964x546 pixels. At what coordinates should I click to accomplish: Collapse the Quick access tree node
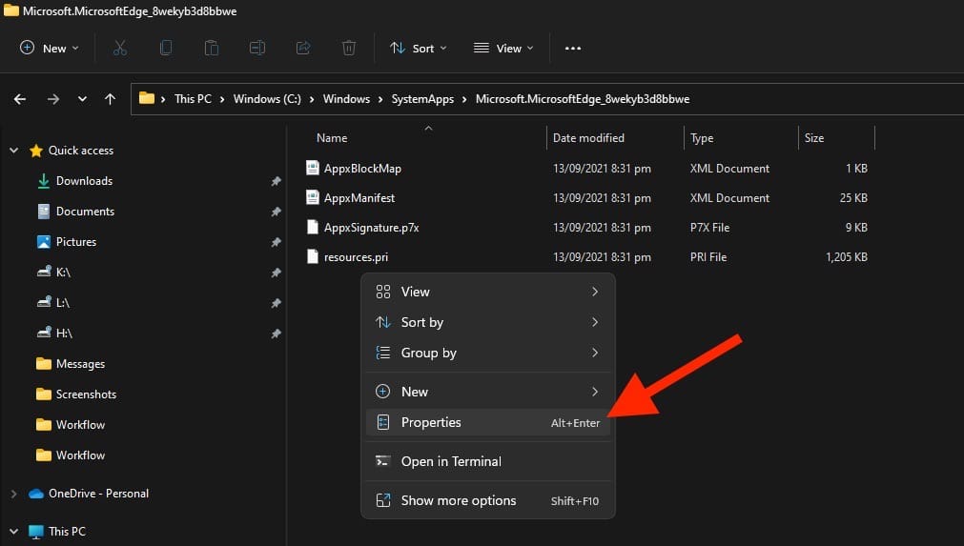pyautogui.click(x=13, y=150)
